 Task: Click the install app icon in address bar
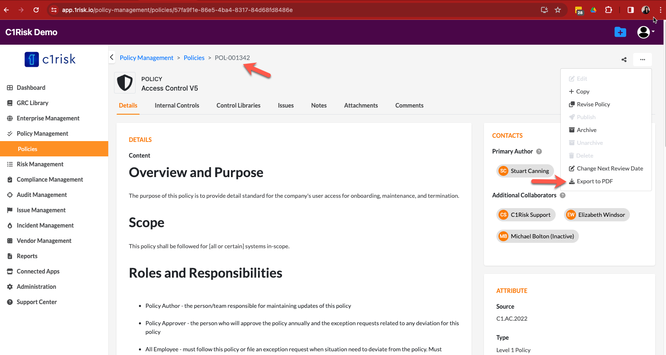[544, 10]
